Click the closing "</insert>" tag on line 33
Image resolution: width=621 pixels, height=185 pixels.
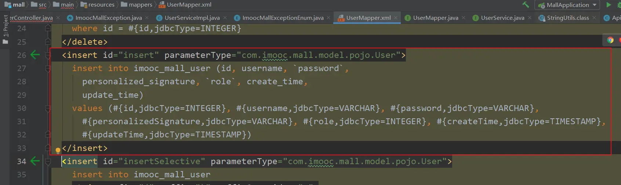85,148
